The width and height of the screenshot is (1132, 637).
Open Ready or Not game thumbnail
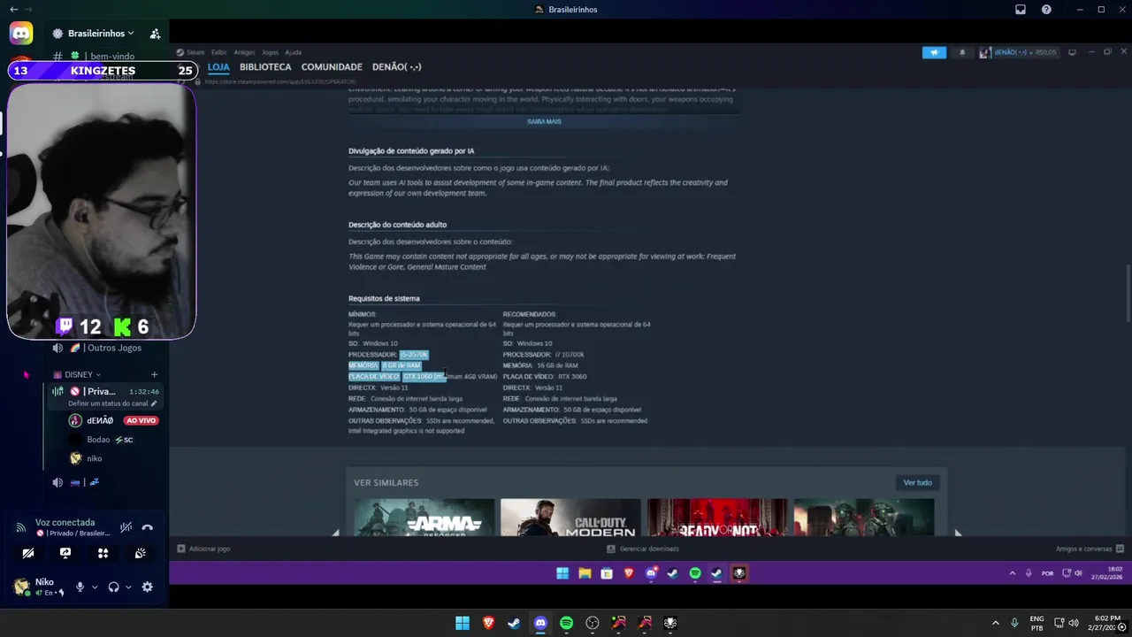pos(717,518)
